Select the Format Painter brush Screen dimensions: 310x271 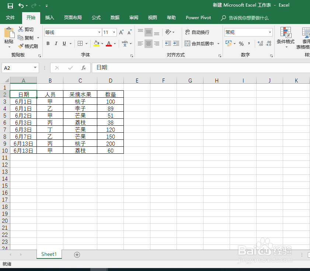[21, 46]
